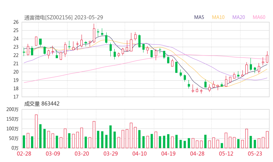This screenshot has height=162, width=273.
Task: Click the 03-09 date label
Action: pyautogui.click(x=53, y=154)
